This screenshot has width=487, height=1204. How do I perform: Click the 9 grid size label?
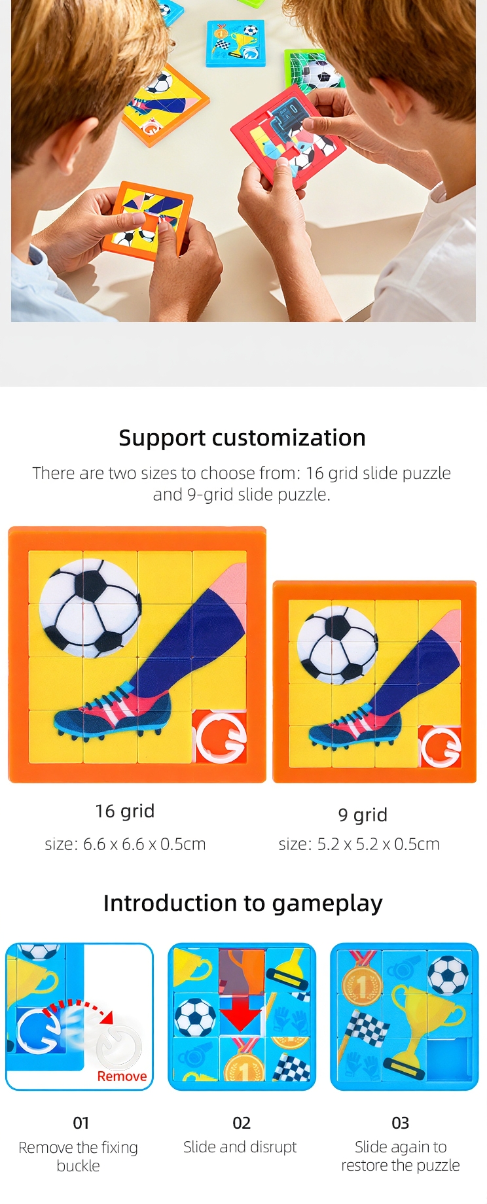tap(359, 844)
